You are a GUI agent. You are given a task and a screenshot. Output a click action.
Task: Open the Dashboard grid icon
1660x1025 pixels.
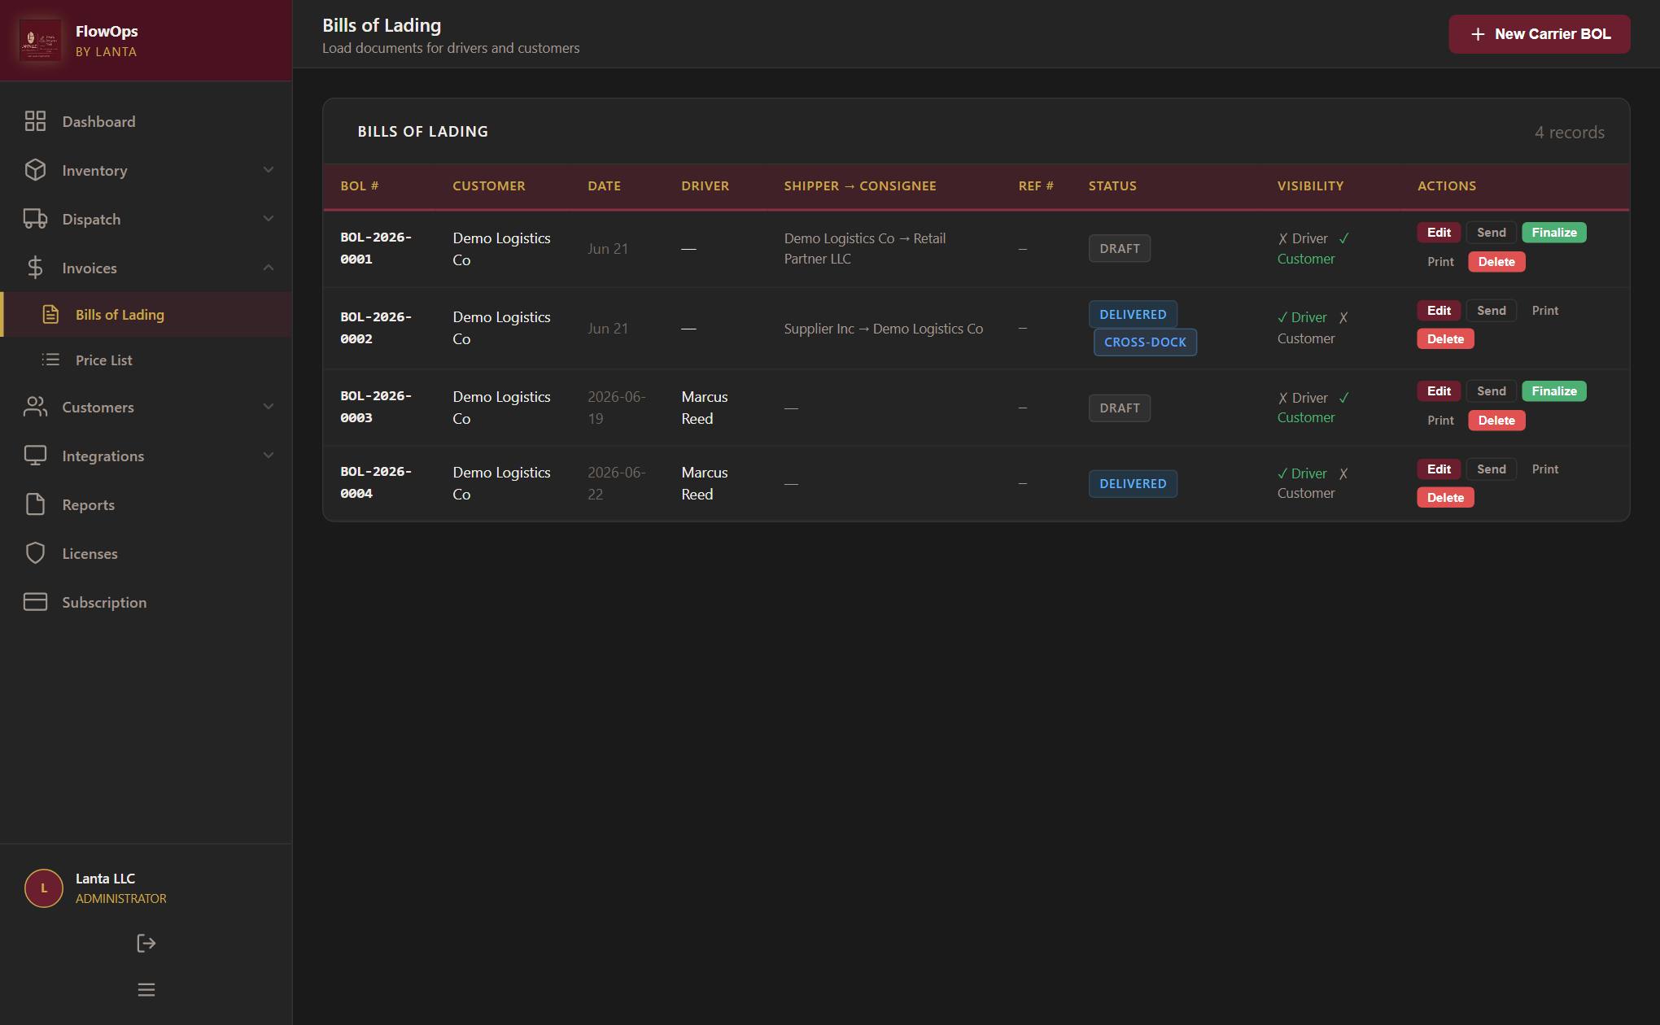(x=35, y=121)
